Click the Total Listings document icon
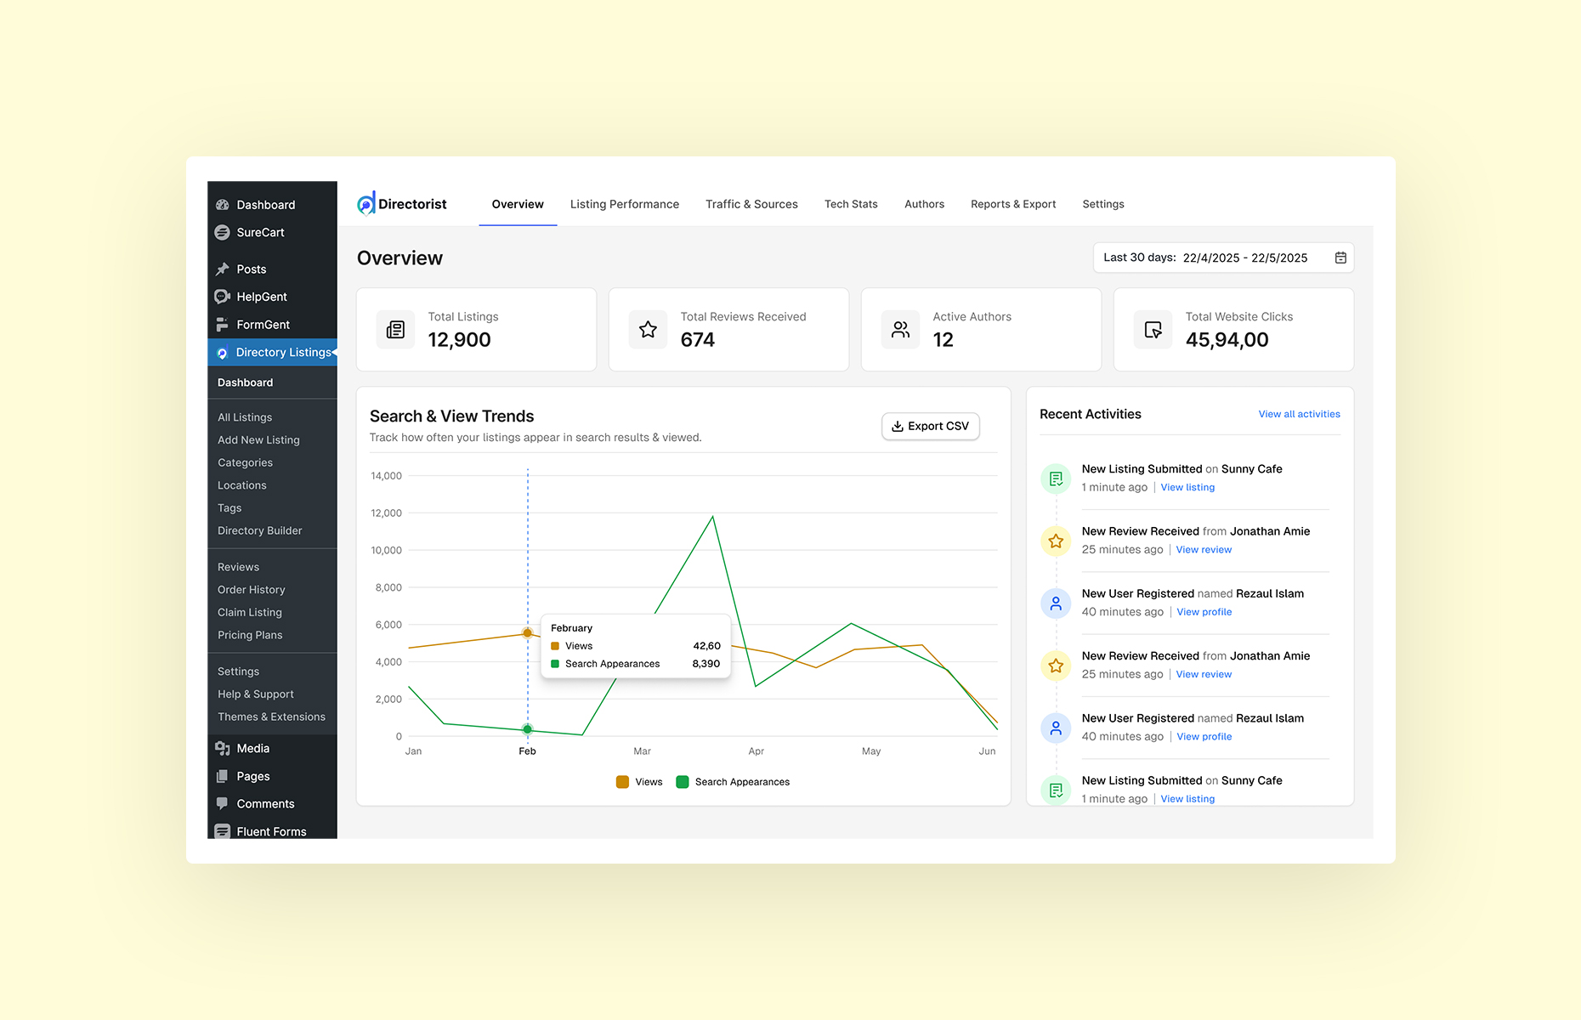This screenshot has width=1581, height=1020. click(394, 329)
